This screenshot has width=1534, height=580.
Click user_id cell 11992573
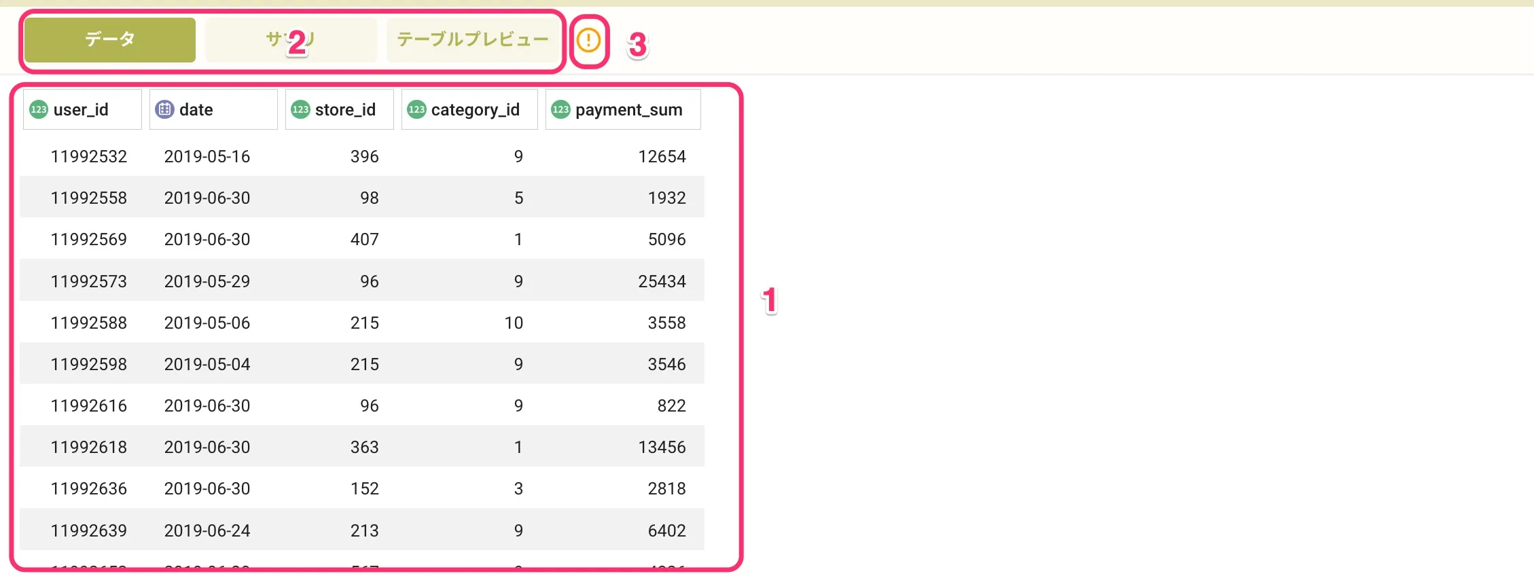tap(89, 282)
